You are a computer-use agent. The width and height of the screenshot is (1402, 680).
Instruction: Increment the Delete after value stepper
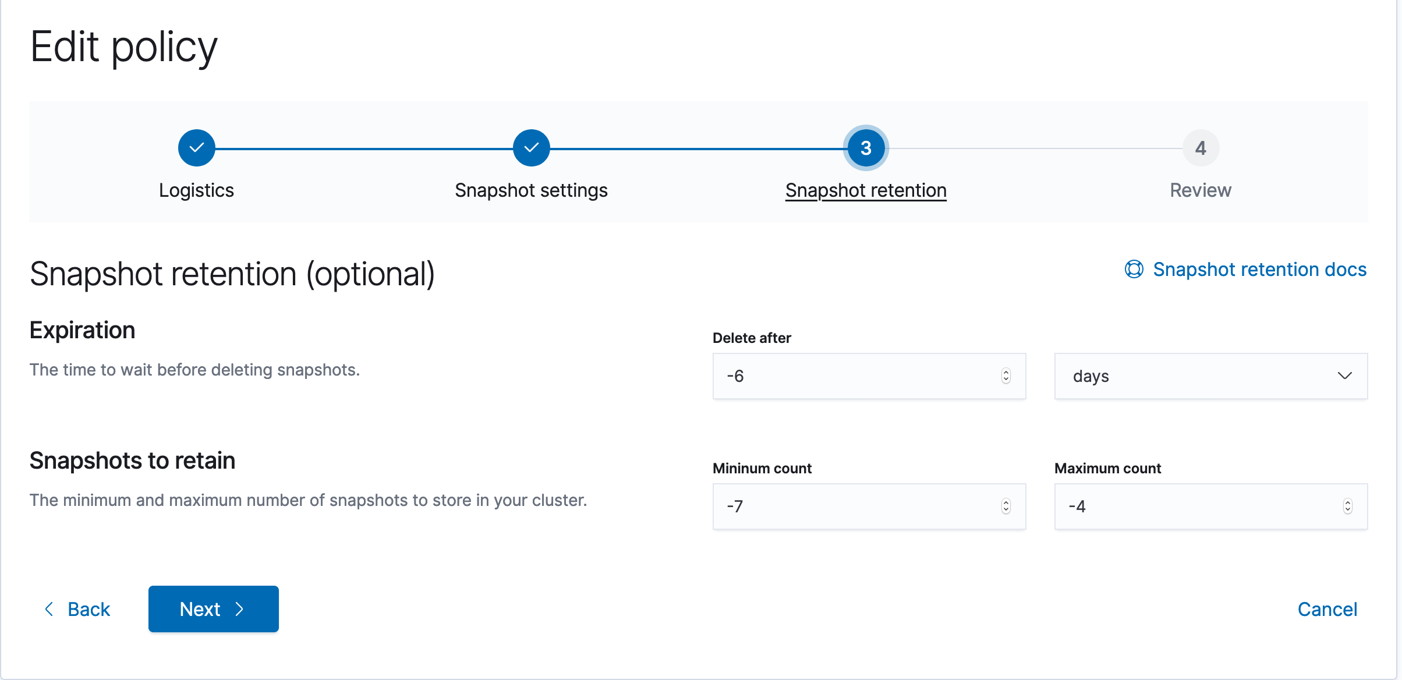click(x=1006, y=373)
